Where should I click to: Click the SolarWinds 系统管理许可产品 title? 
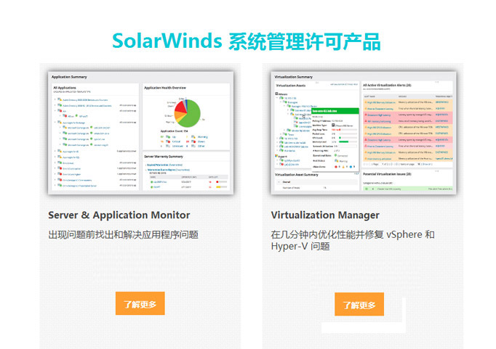(x=246, y=41)
